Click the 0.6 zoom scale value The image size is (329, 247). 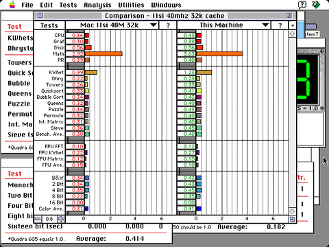tap(49, 219)
